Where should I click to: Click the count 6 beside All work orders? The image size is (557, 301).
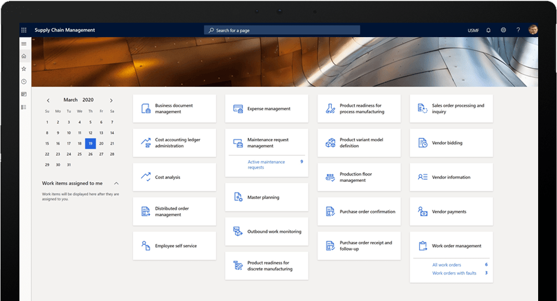point(487,264)
